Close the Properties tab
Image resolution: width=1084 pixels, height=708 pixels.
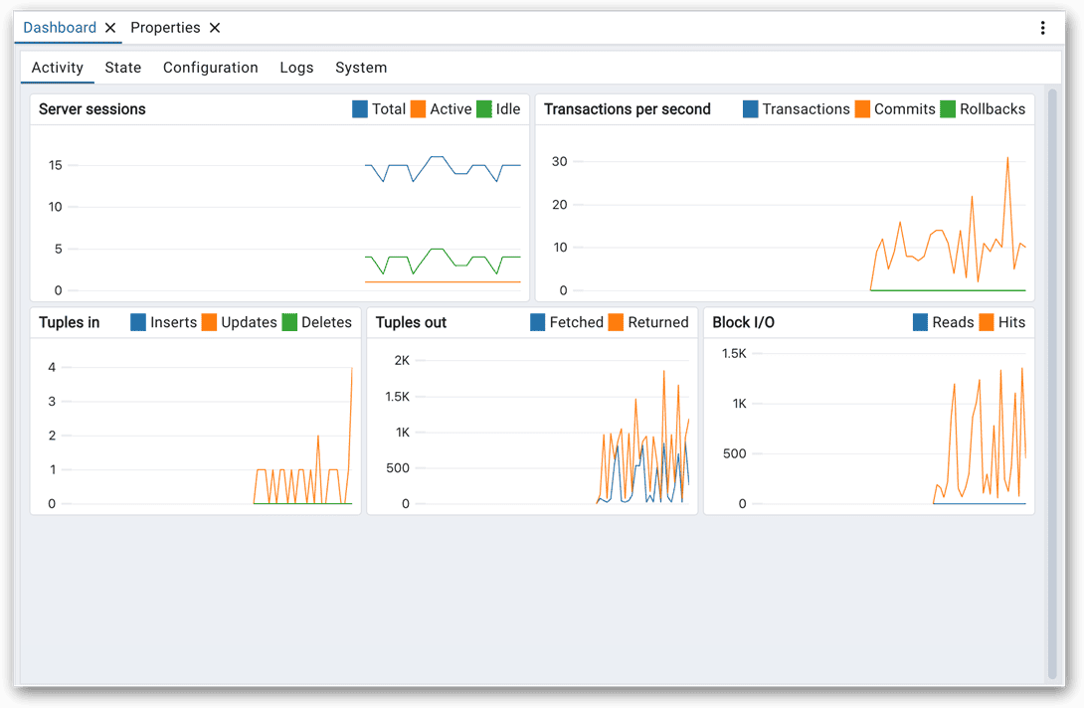[214, 27]
